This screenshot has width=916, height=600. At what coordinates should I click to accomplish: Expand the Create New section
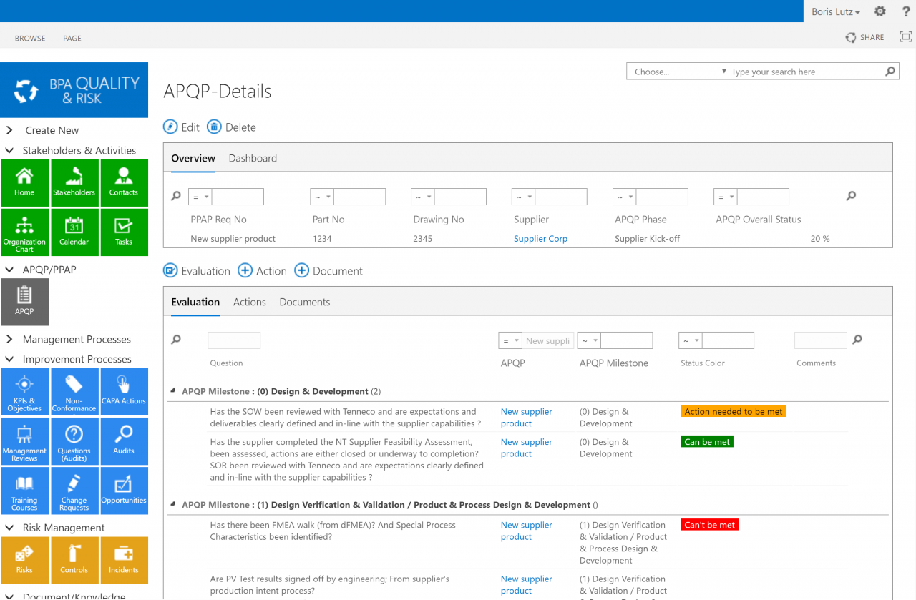coord(10,130)
